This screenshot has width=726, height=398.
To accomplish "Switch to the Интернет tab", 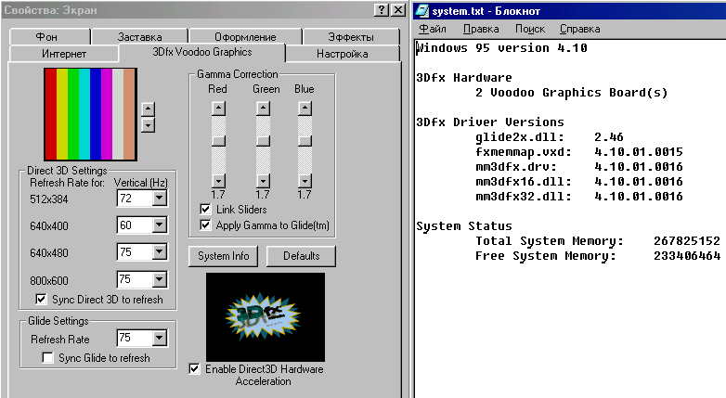I will [x=64, y=54].
